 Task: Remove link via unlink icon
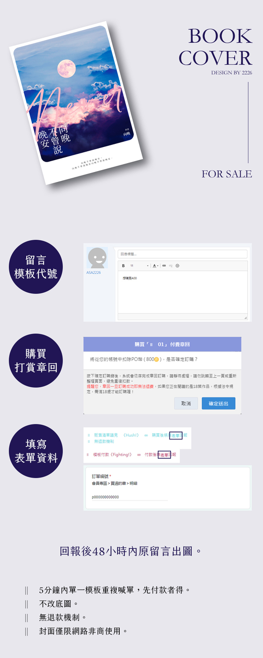(171, 266)
